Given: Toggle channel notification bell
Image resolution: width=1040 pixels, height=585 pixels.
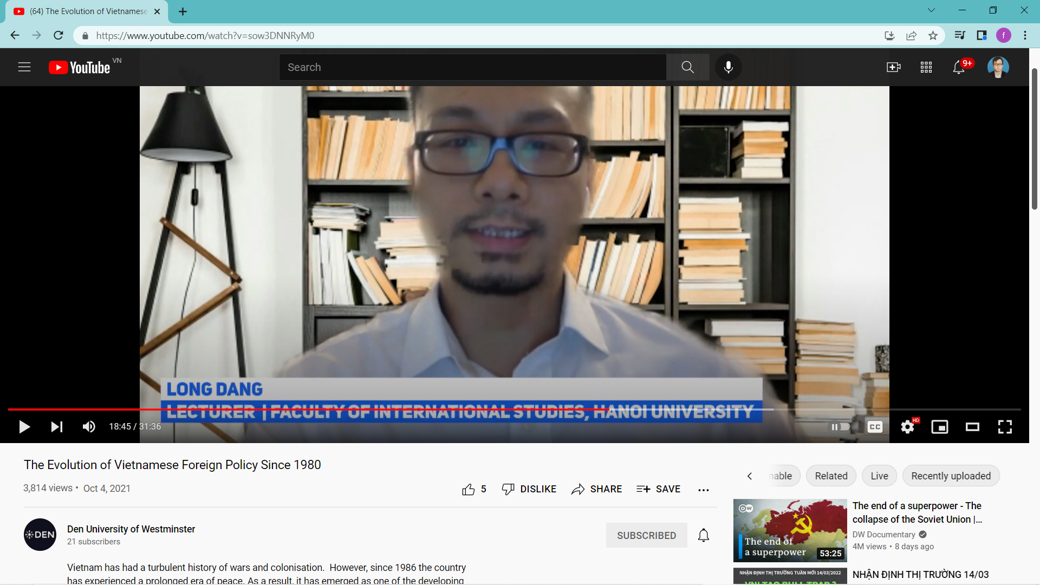Looking at the screenshot, I should coord(704,535).
